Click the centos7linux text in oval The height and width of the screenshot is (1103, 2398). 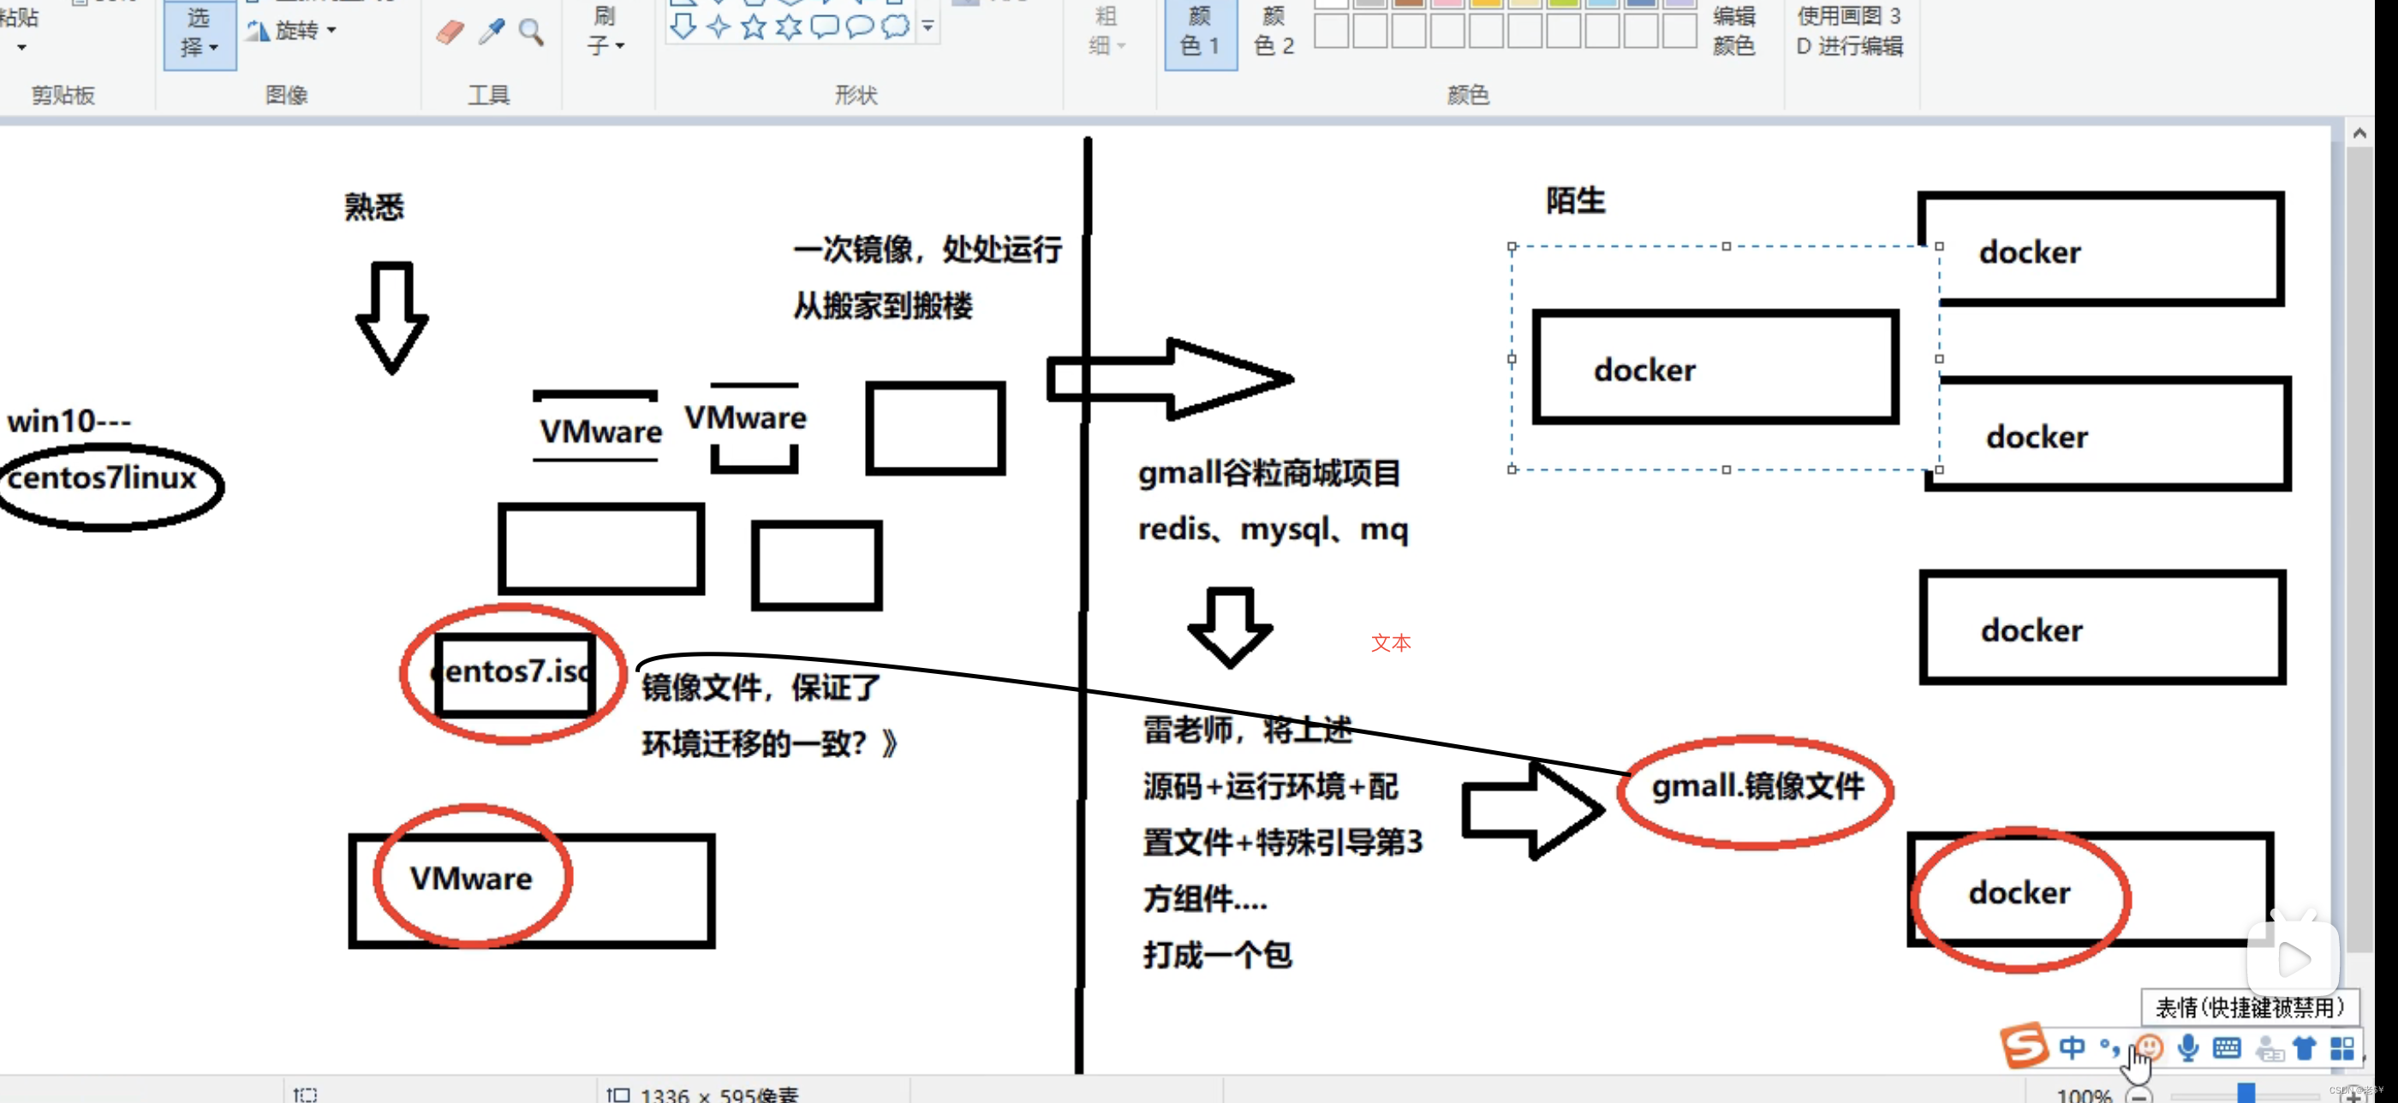(x=101, y=479)
